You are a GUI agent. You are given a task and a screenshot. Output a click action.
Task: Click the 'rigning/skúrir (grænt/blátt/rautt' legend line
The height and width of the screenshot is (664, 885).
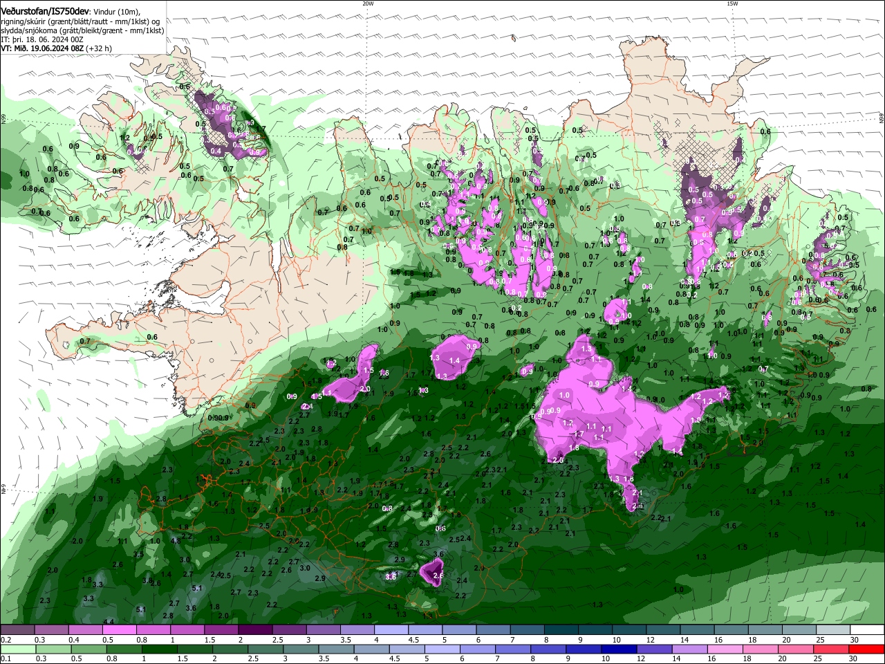pyautogui.click(x=82, y=21)
